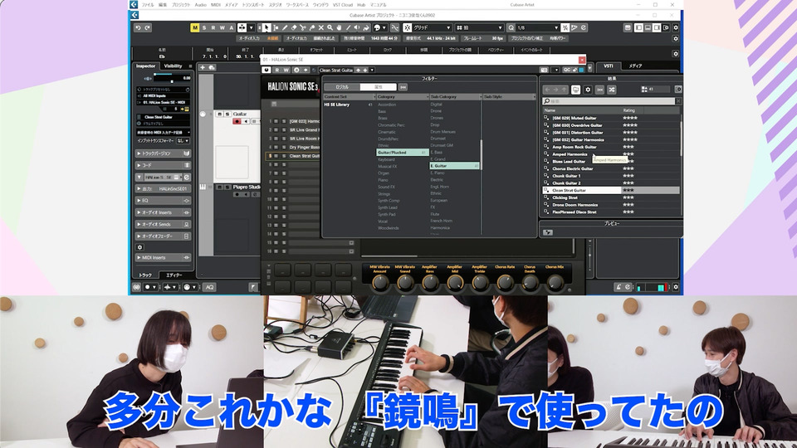This screenshot has height=448, width=797.
Task: Click the Undo arrow in Cubase toolbar
Action: tap(138, 27)
